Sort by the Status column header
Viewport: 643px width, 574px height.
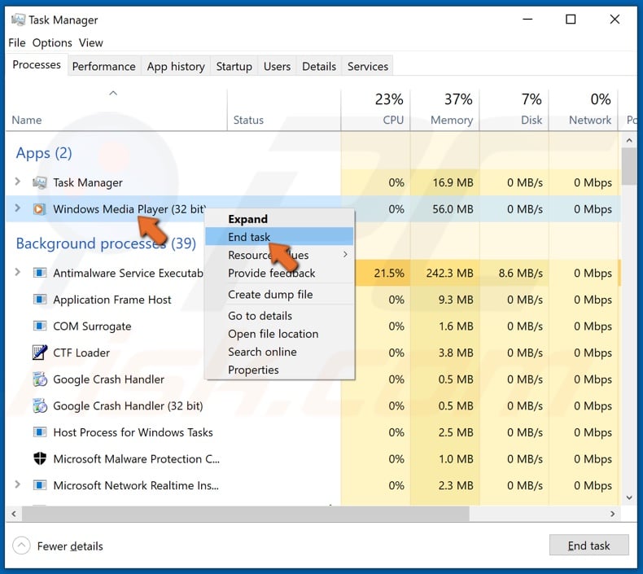point(284,110)
